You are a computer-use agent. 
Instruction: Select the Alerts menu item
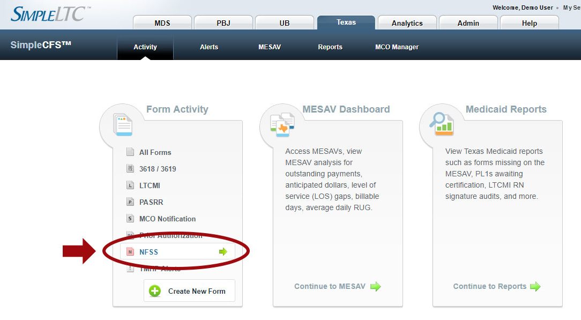[209, 47]
